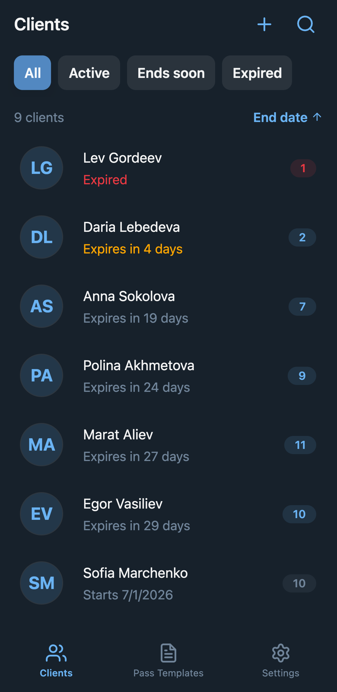This screenshot has height=692, width=337.
Task: Tap the plus icon to add client
Action: pos(264,24)
